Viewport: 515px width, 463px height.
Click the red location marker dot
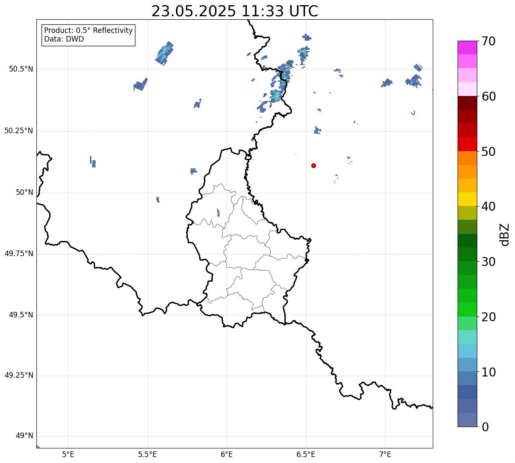[x=314, y=165]
